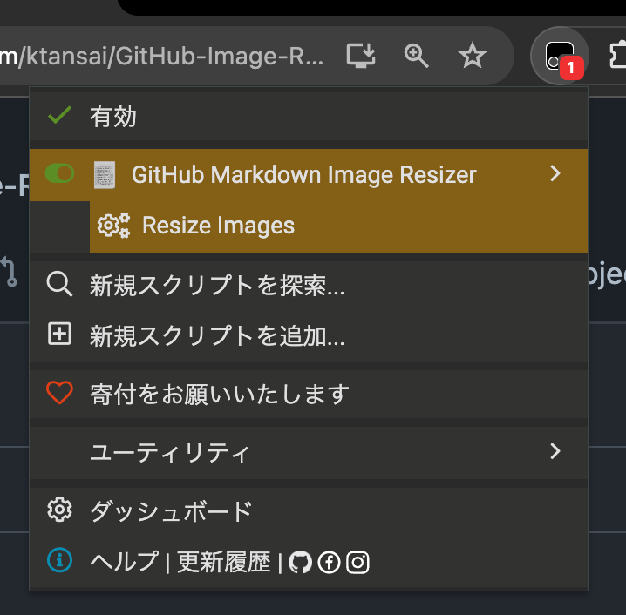
Task: Click the dashboard gear icon
Action: click(x=59, y=510)
